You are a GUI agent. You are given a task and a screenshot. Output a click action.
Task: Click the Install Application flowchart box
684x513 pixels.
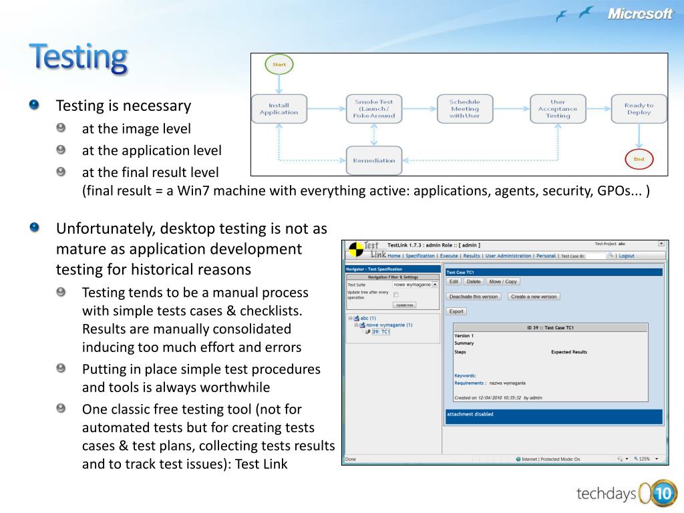pyautogui.click(x=279, y=109)
